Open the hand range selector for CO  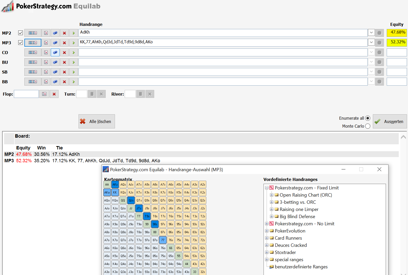(33, 53)
